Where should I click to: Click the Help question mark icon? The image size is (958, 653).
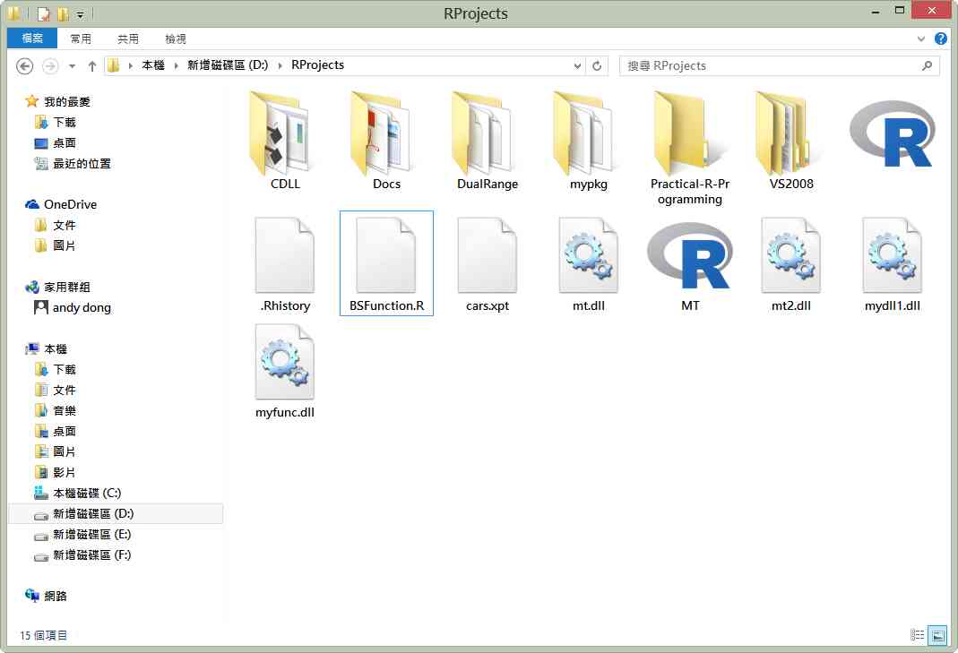click(940, 39)
